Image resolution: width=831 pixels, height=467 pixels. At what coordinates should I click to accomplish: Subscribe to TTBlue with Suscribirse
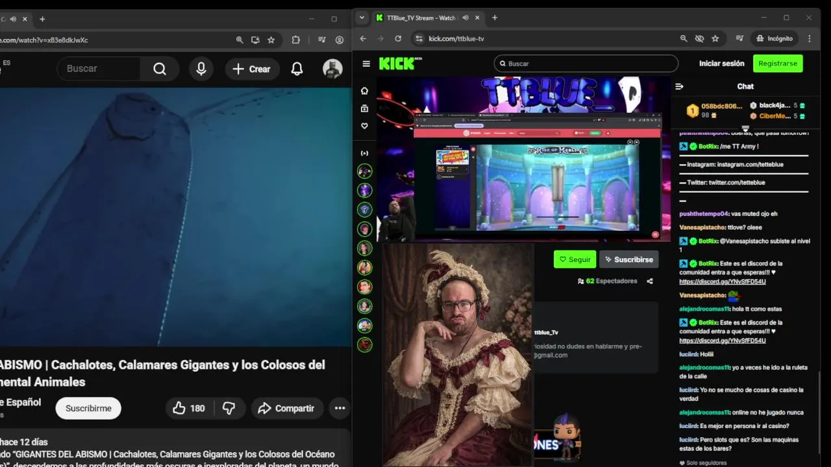click(628, 259)
